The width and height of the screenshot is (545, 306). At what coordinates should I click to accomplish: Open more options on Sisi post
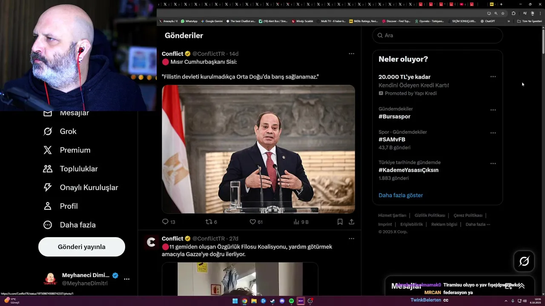[351, 54]
